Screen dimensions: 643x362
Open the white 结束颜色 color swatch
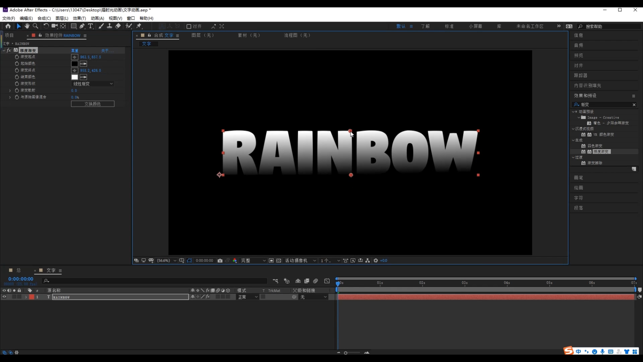(x=74, y=77)
